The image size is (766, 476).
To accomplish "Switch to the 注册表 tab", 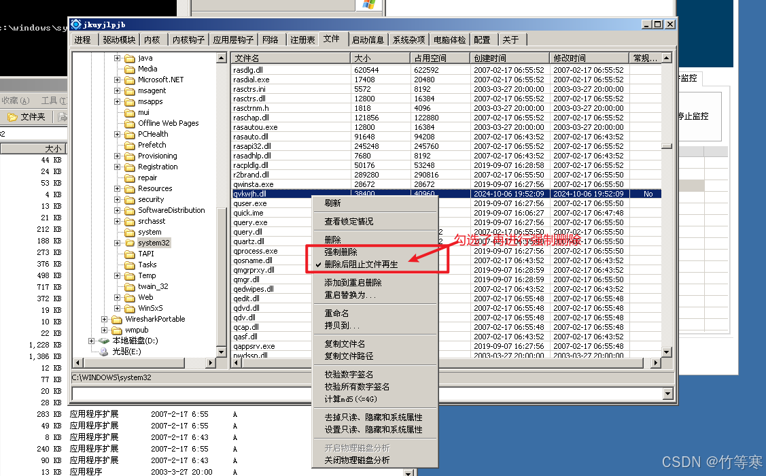I will tap(302, 39).
